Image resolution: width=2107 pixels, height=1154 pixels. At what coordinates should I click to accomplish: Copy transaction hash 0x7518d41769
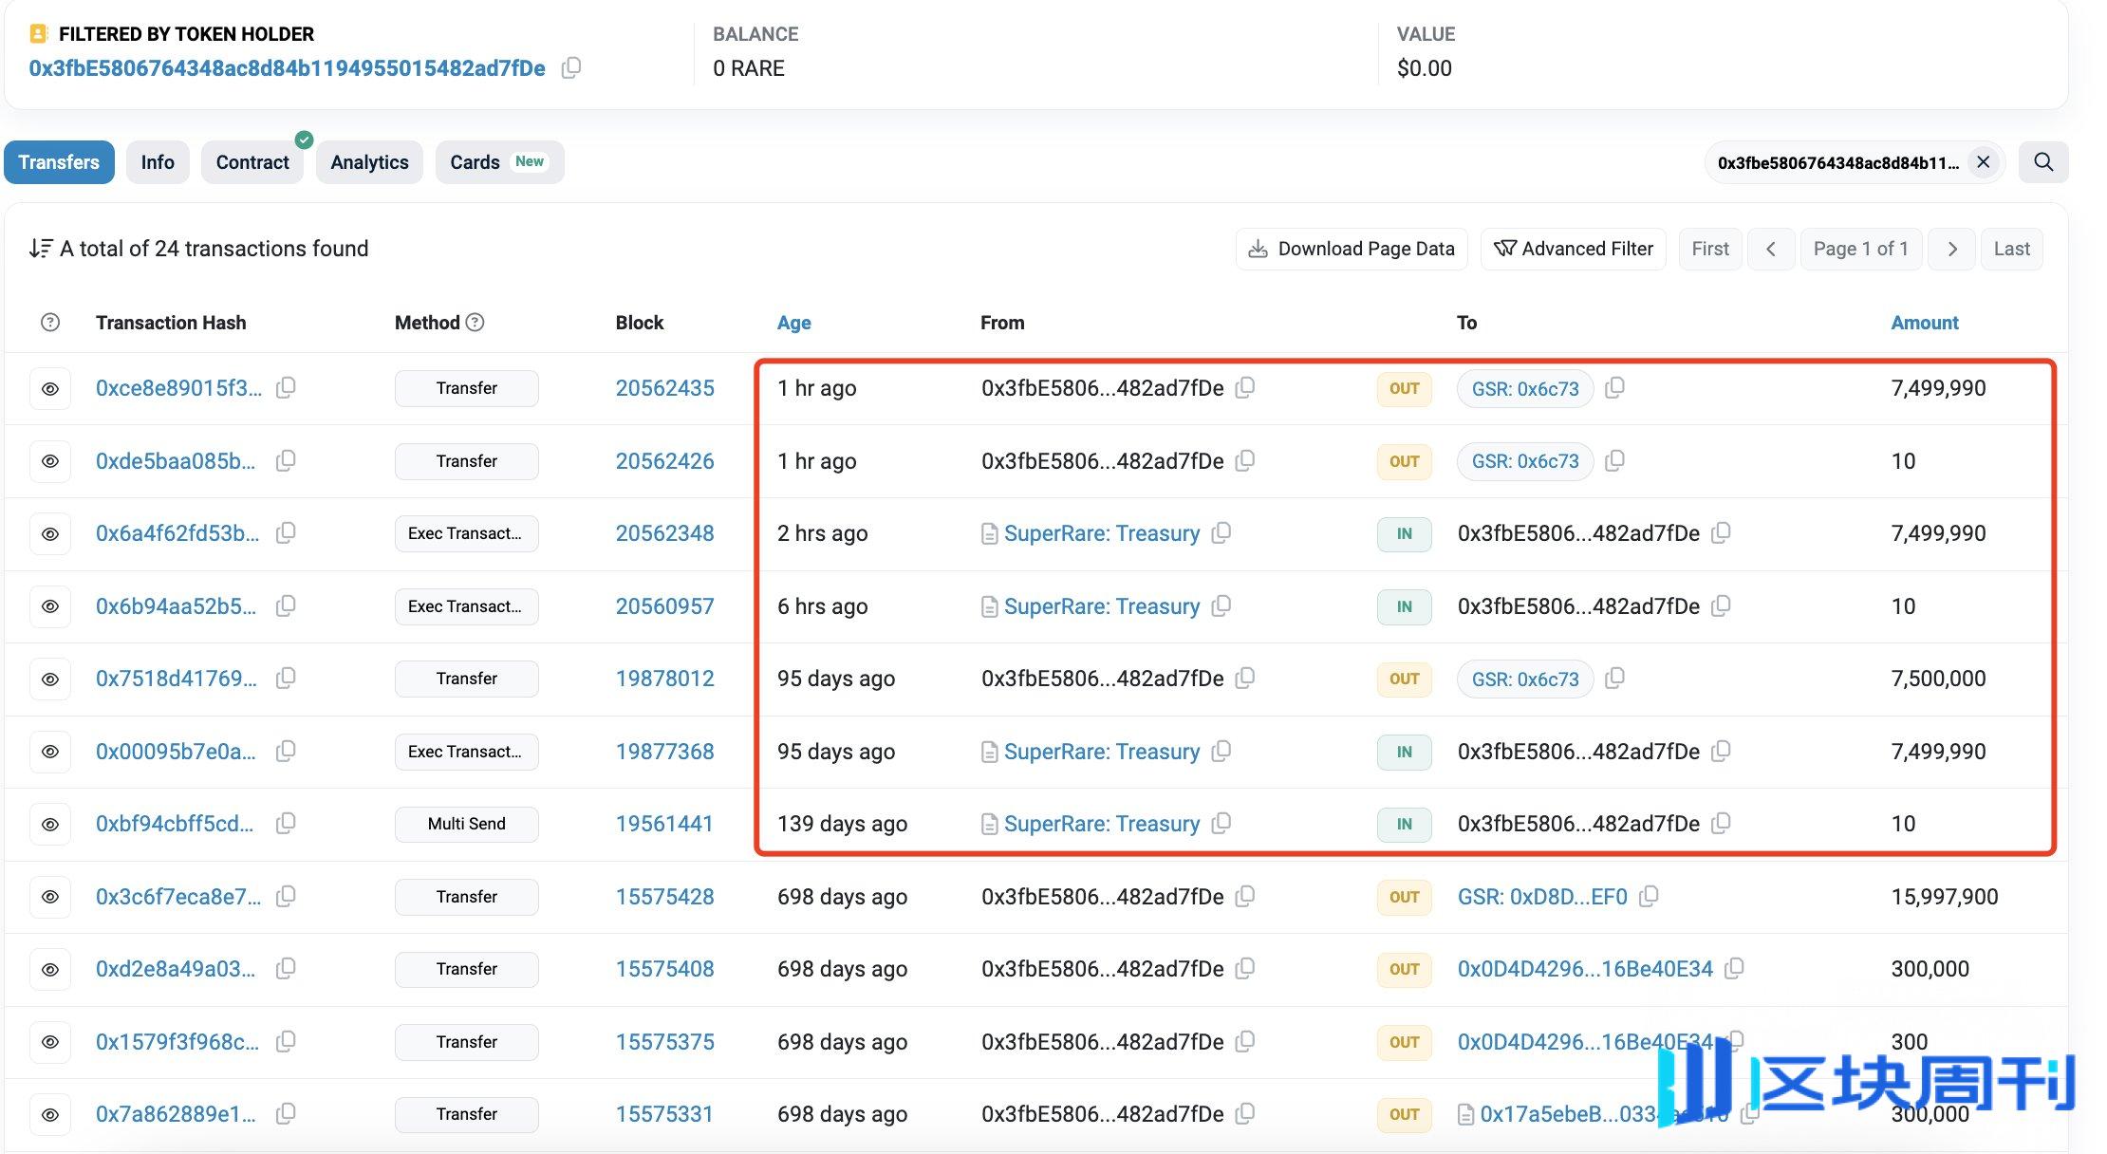(286, 678)
